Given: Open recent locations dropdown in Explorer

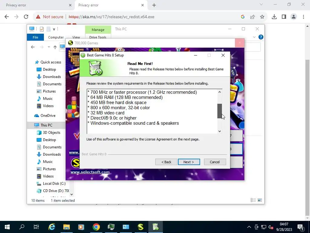Looking at the screenshot, I should point(49,47).
